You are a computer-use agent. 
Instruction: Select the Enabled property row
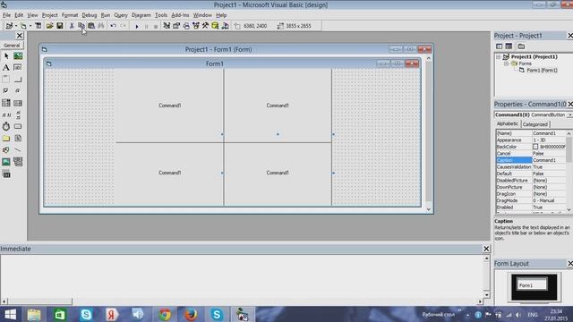coord(532,208)
